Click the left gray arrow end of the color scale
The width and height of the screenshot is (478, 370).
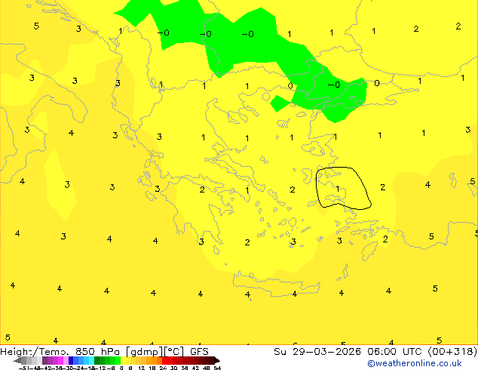17,361
